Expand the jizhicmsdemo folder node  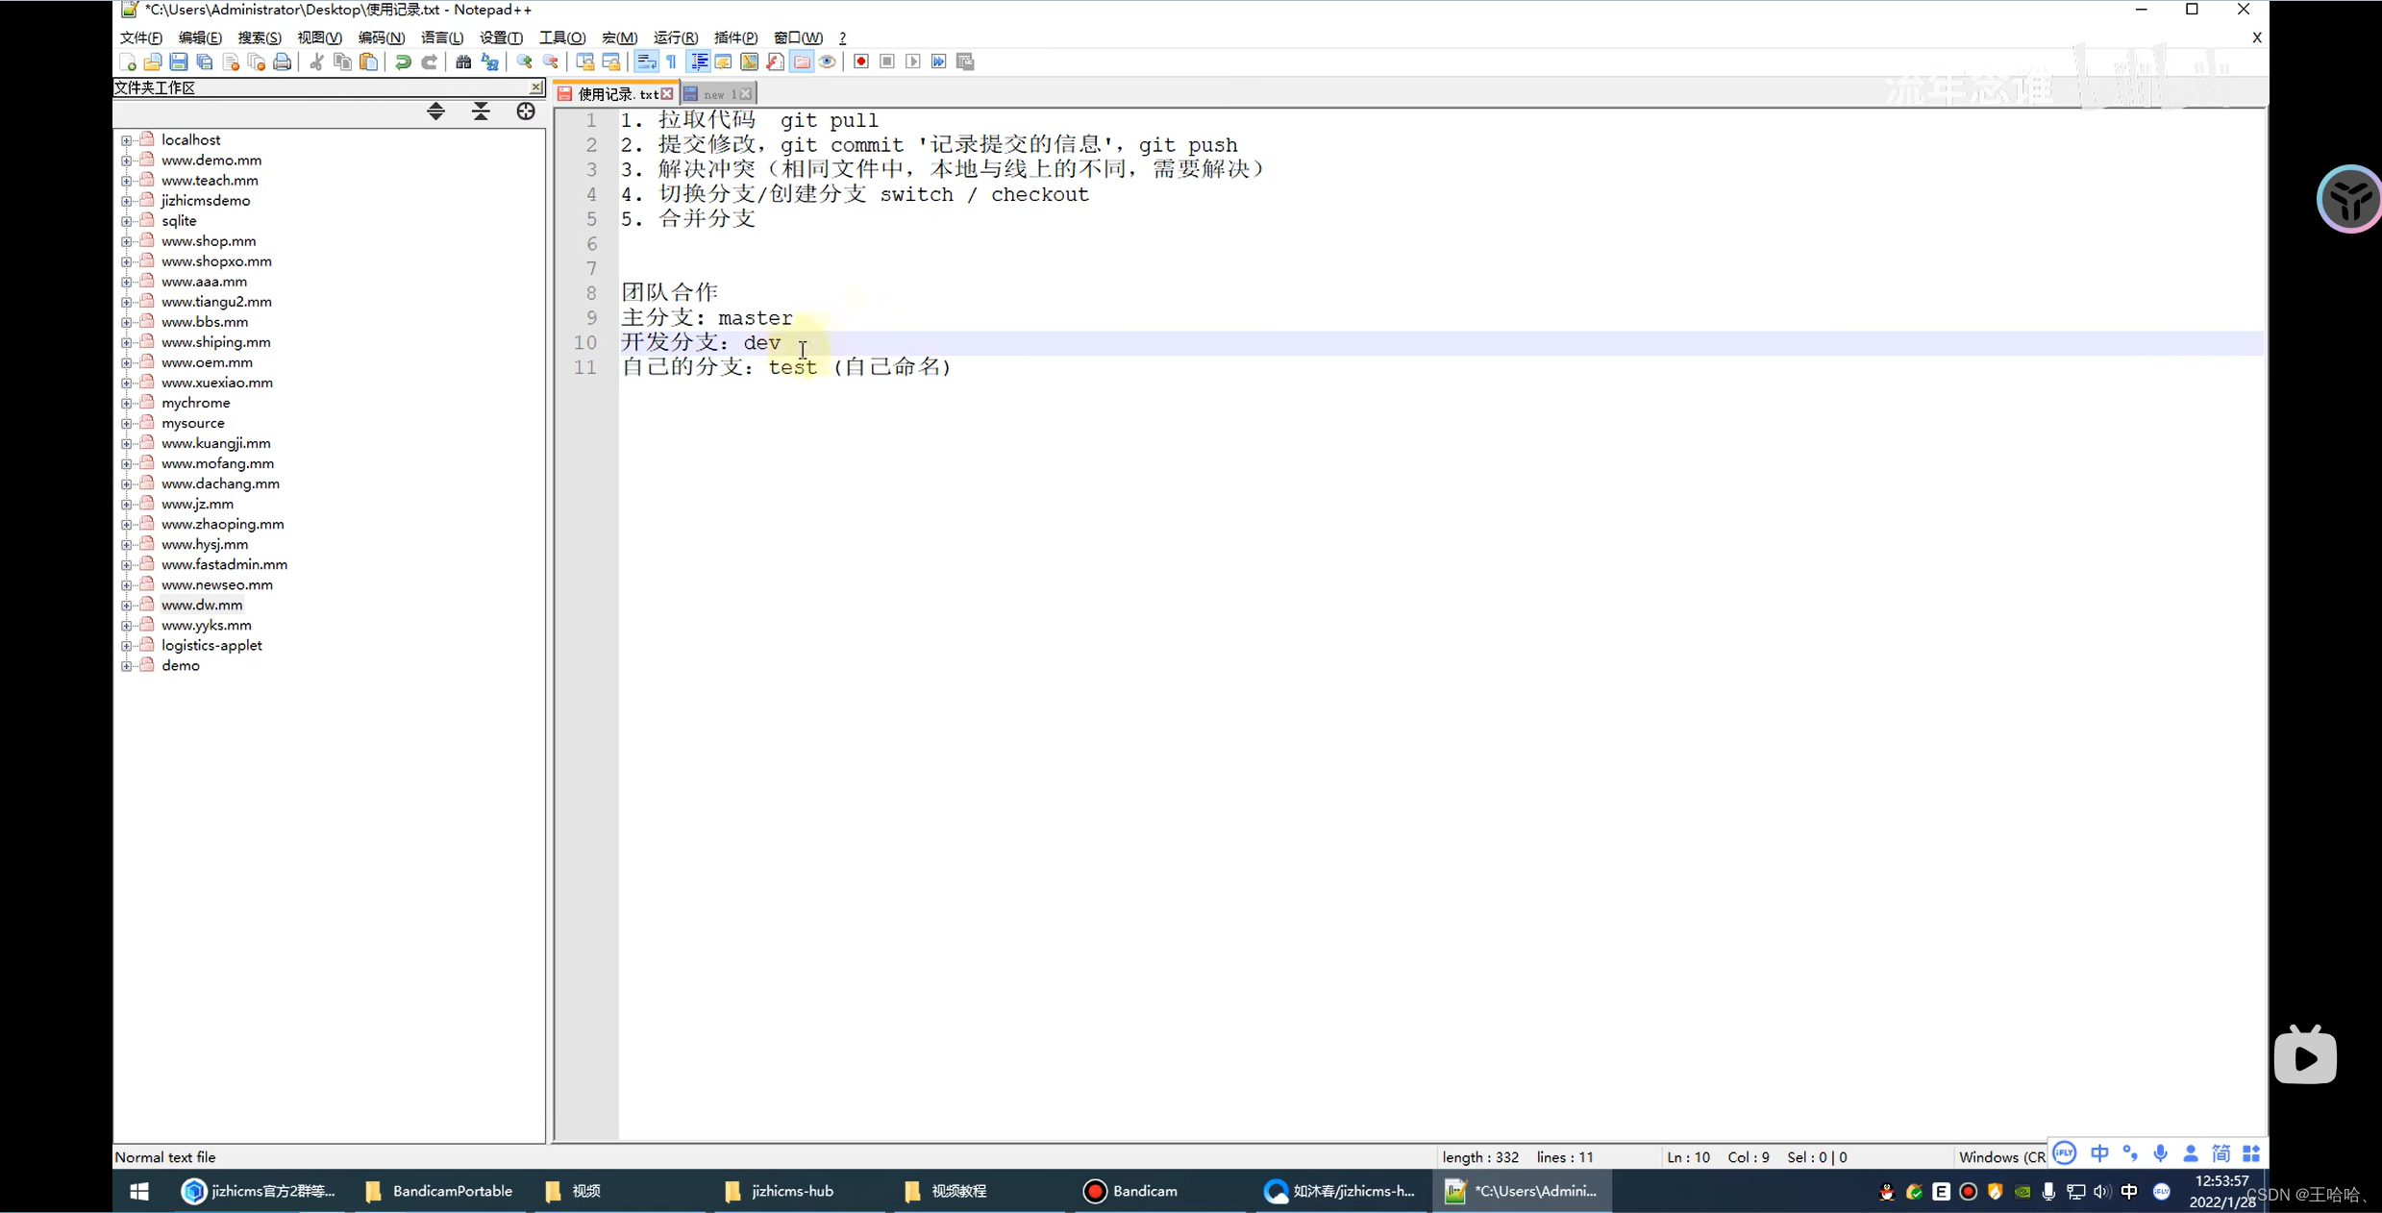(127, 201)
